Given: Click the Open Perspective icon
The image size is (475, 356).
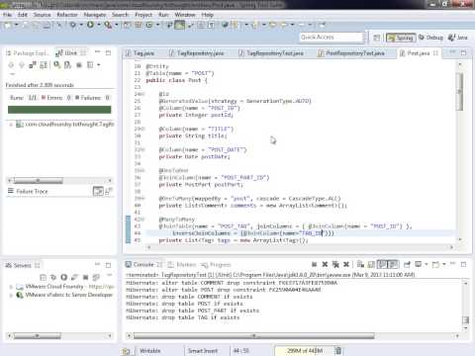Looking at the screenshot, I should [376, 38].
